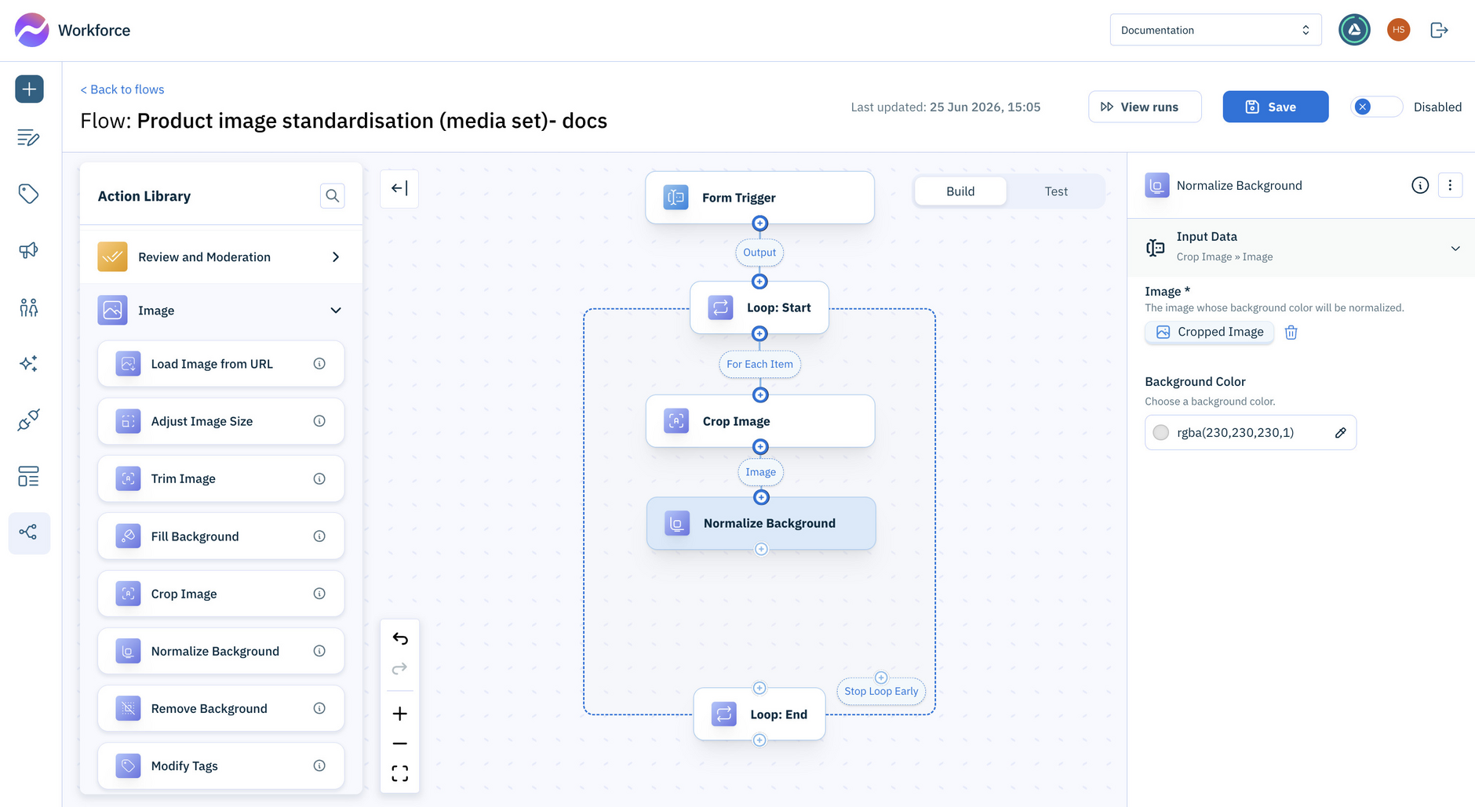
Task: Show info for Trim Image action
Action: (319, 479)
